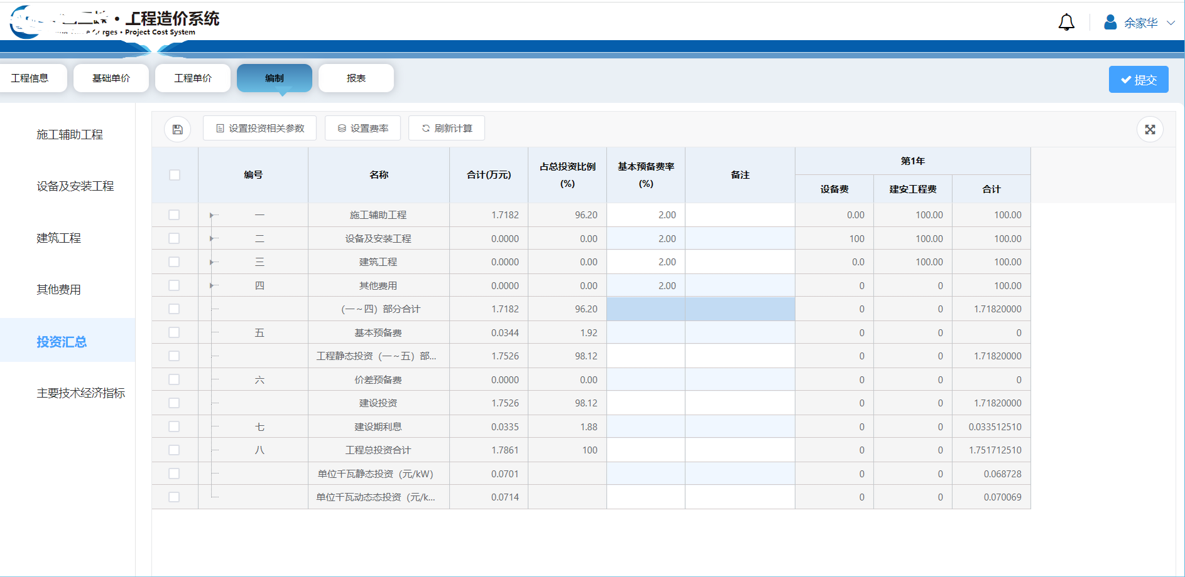Open 主要技术经济指标 in sidebar
The width and height of the screenshot is (1185, 577).
(81, 393)
